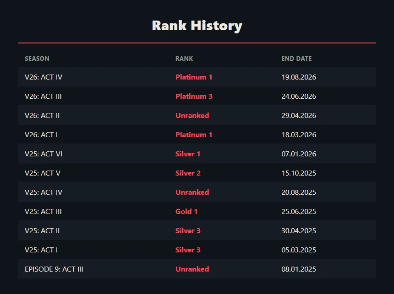This screenshot has width=394, height=294.
Task: Click the SEASON column header
Action: pyautogui.click(x=37, y=59)
